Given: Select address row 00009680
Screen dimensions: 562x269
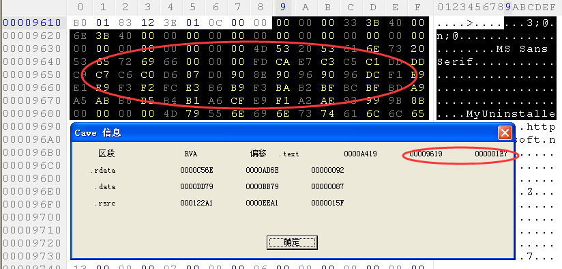Looking at the screenshot, I should [x=32, y=114].
